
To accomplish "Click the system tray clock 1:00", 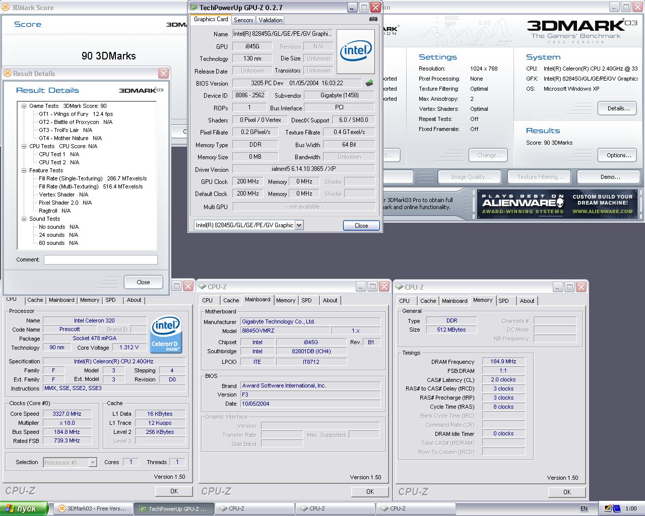I will pos(631,508).
